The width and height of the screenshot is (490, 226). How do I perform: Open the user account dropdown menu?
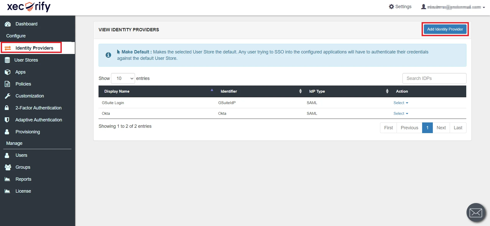click(x=453, y=7)
